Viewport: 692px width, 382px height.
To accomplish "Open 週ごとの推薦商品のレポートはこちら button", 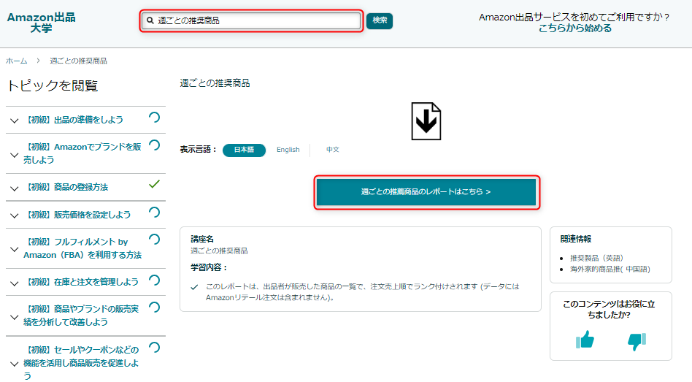I will tap(426, 192).
